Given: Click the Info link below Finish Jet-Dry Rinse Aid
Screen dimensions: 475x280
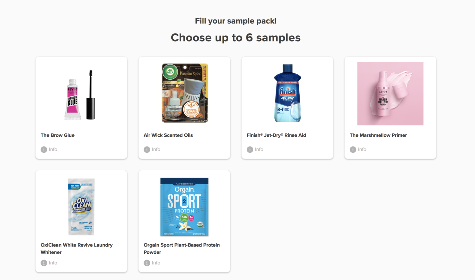Looking at the screenshot, I should pyautogui.click(x=259, y=149).
